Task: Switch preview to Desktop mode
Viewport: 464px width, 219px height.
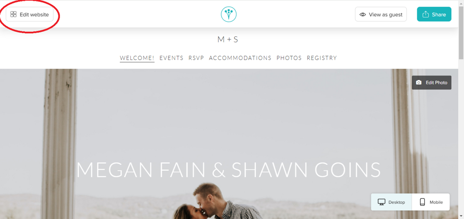Action: 391,202
